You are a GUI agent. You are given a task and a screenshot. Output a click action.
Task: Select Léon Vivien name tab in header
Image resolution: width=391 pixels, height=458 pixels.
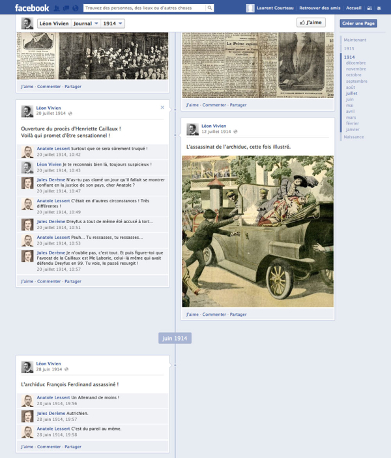click(x=54, y=23)
